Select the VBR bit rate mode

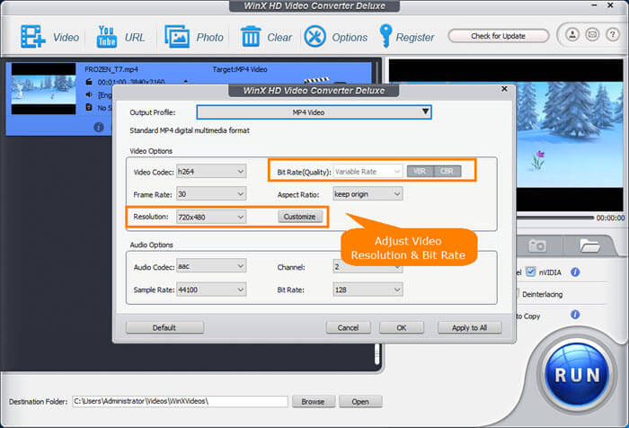pyautogui.click(x=420, y=171)
